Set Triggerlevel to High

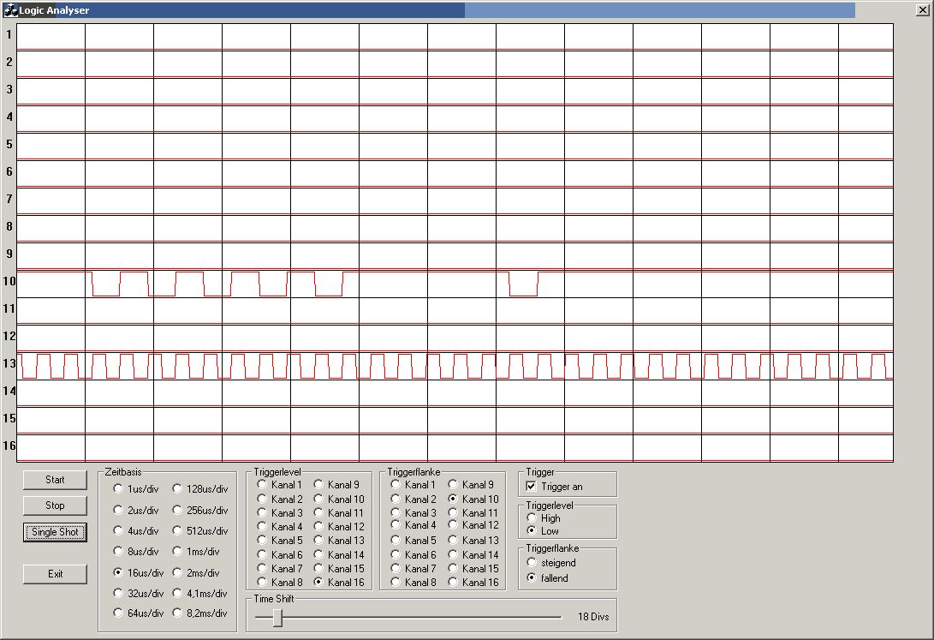coord(532,518)
